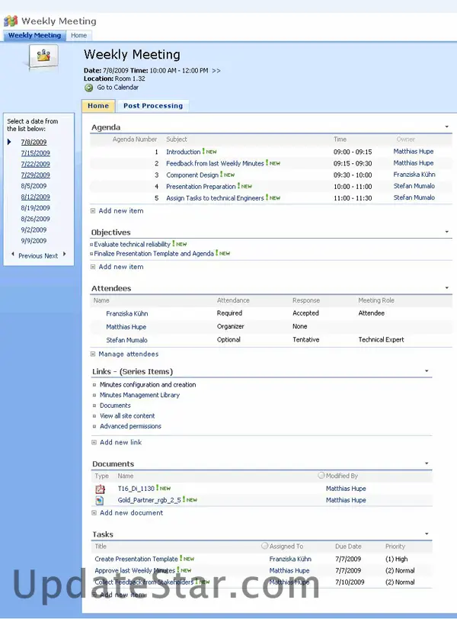
Task: Click the plus icon beside Manage attendees
Action: click(x=93, y=354)
